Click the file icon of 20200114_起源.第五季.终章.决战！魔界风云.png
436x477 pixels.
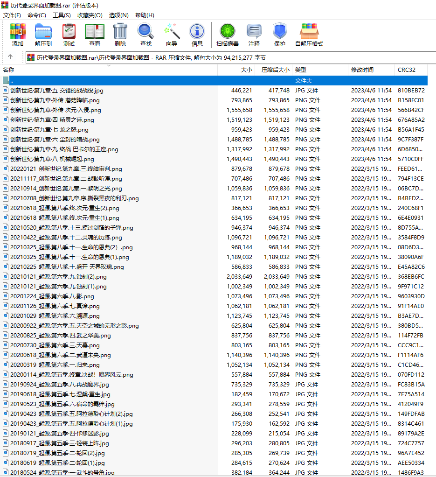[x=6, y=374]
